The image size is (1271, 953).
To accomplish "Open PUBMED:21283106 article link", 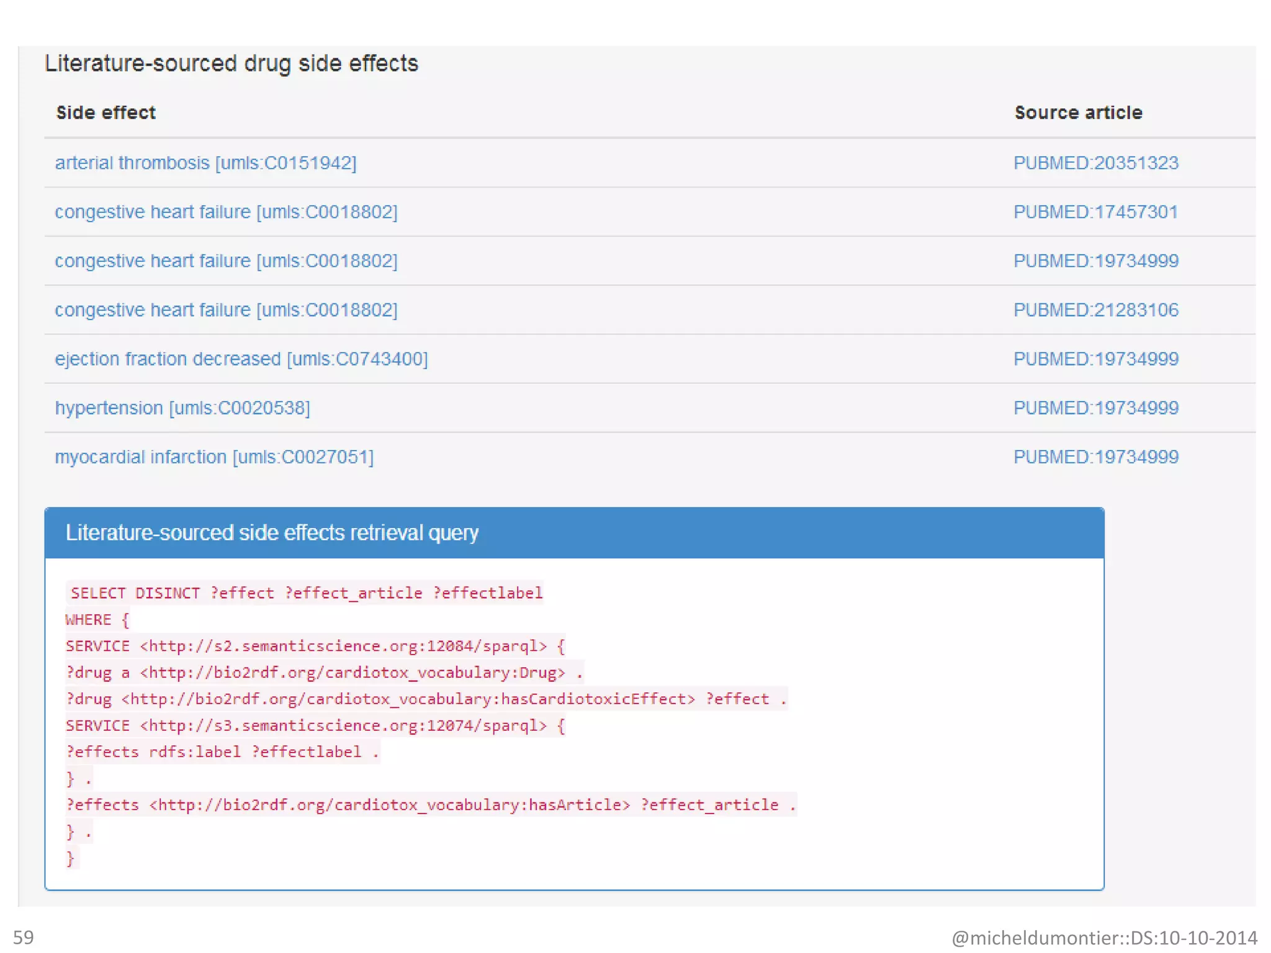I will [x=1095, y=310].
